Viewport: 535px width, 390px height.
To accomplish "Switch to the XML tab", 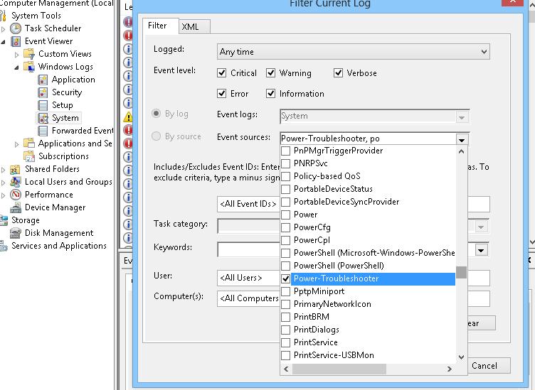I will point(194,26).
